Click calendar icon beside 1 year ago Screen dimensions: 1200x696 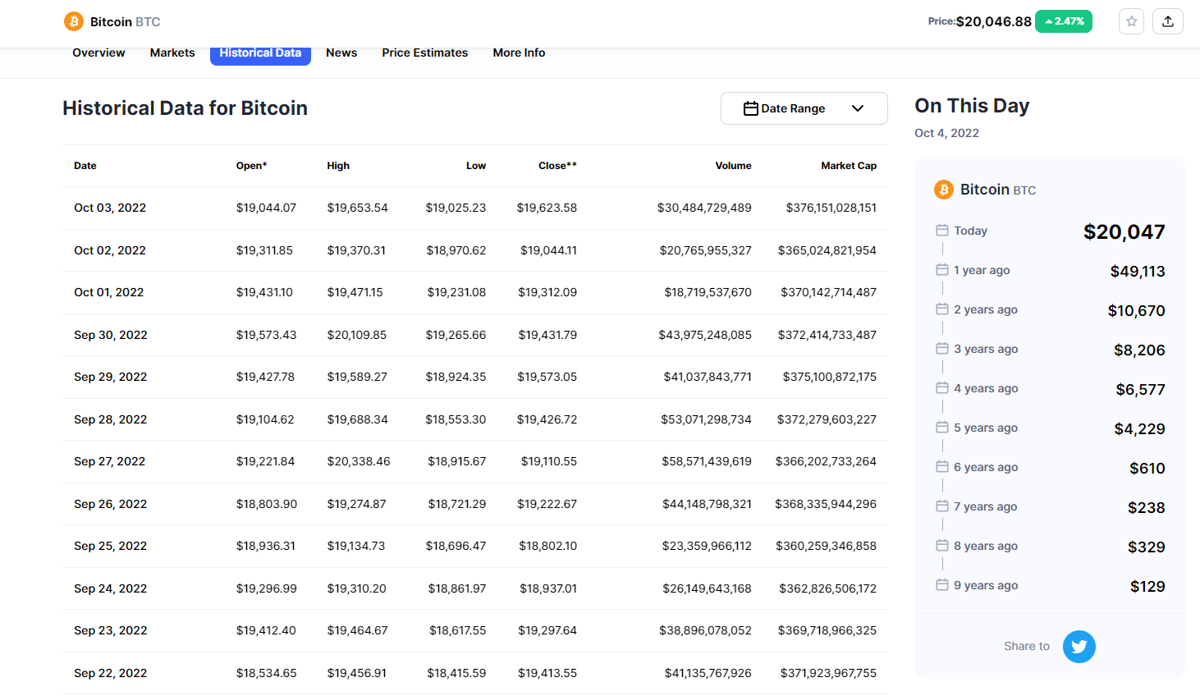[942, 270]
